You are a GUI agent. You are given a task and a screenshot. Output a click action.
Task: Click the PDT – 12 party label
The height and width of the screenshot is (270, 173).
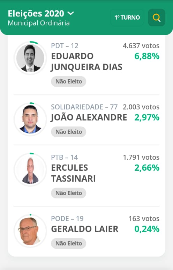click(65, 46)
